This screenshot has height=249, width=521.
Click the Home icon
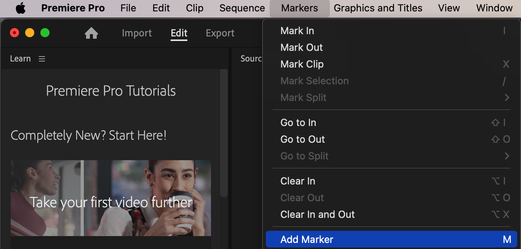[91, 33]
